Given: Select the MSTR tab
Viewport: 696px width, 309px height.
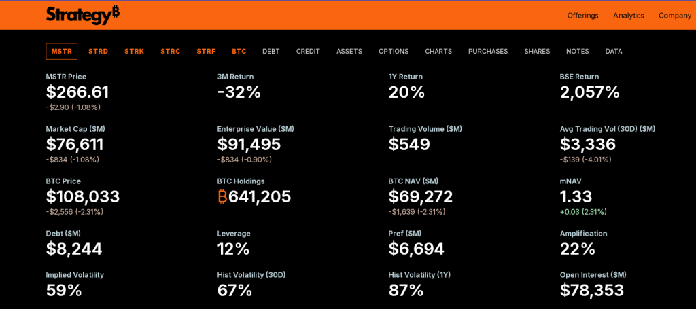Looking at the screenshot, I should pyautogui.click(x=61, y=52).
